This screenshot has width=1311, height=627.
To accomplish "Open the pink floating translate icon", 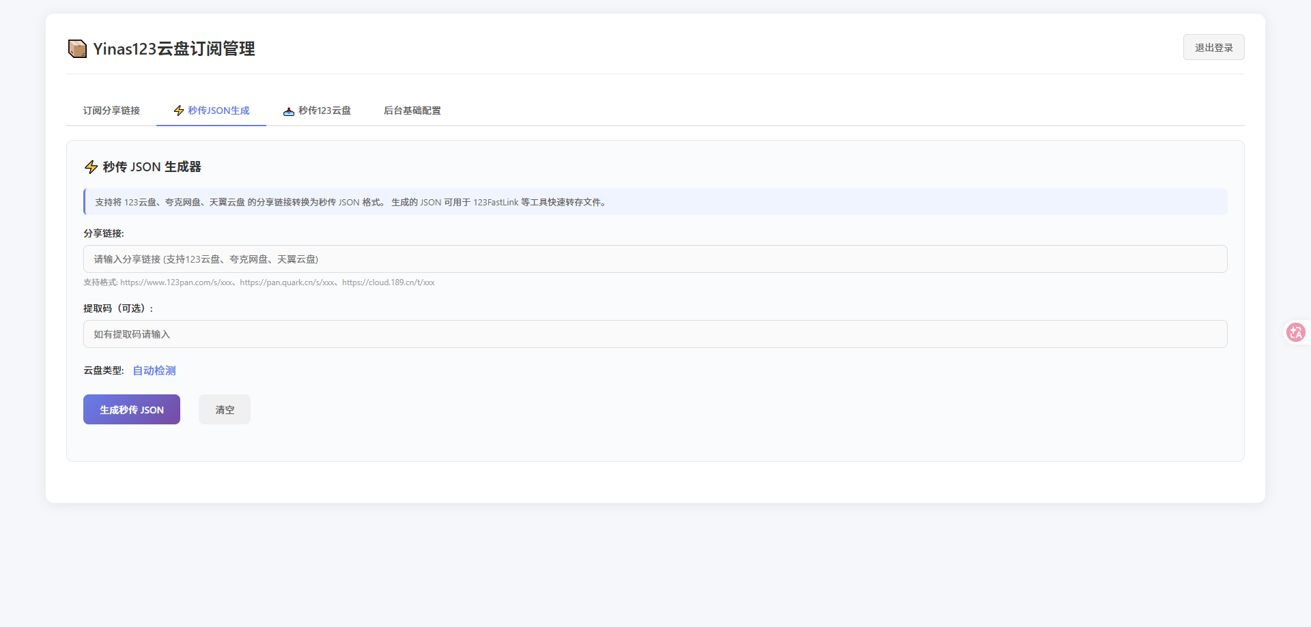I will (1295, 332).
